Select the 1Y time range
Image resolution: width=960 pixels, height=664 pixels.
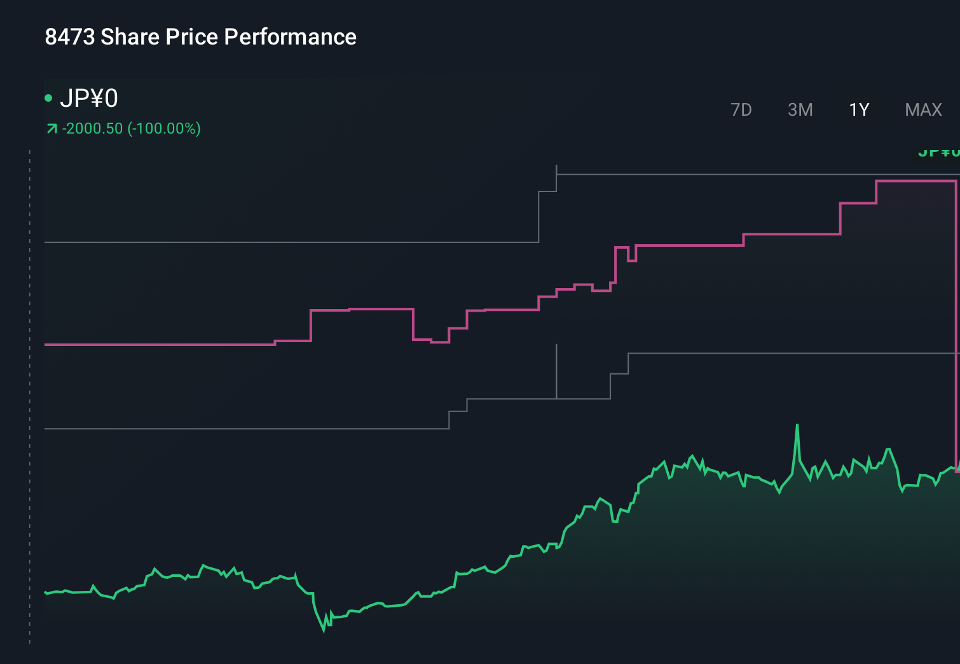pyautogui.click(x=858, y=109)
